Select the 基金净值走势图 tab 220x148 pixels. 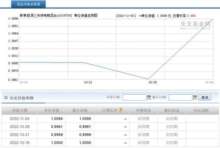29,4
